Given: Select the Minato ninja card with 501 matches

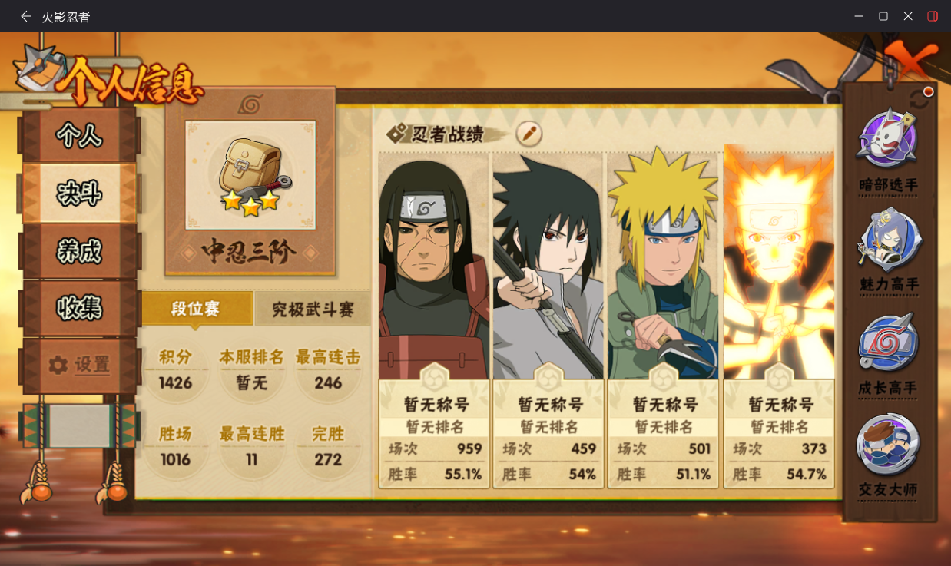Looking at the screenshot, I should (x=663, y=320).
